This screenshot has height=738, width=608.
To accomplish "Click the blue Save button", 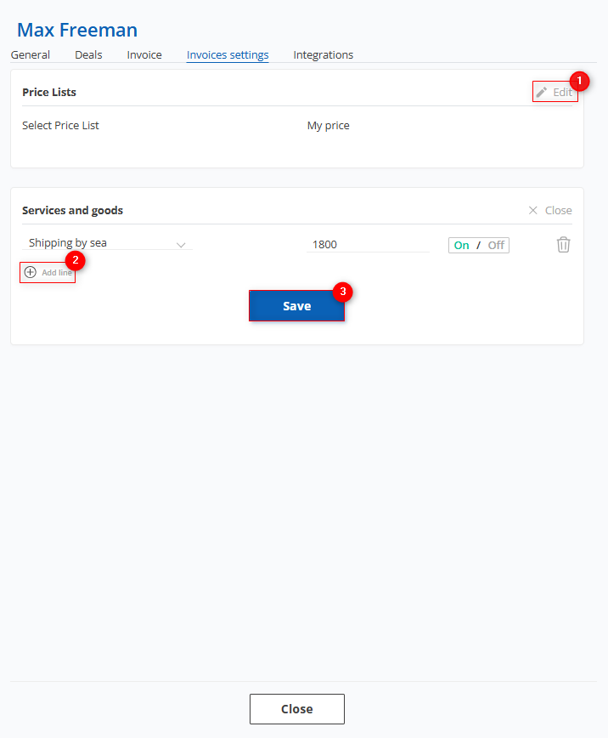I will click(296, 306).
